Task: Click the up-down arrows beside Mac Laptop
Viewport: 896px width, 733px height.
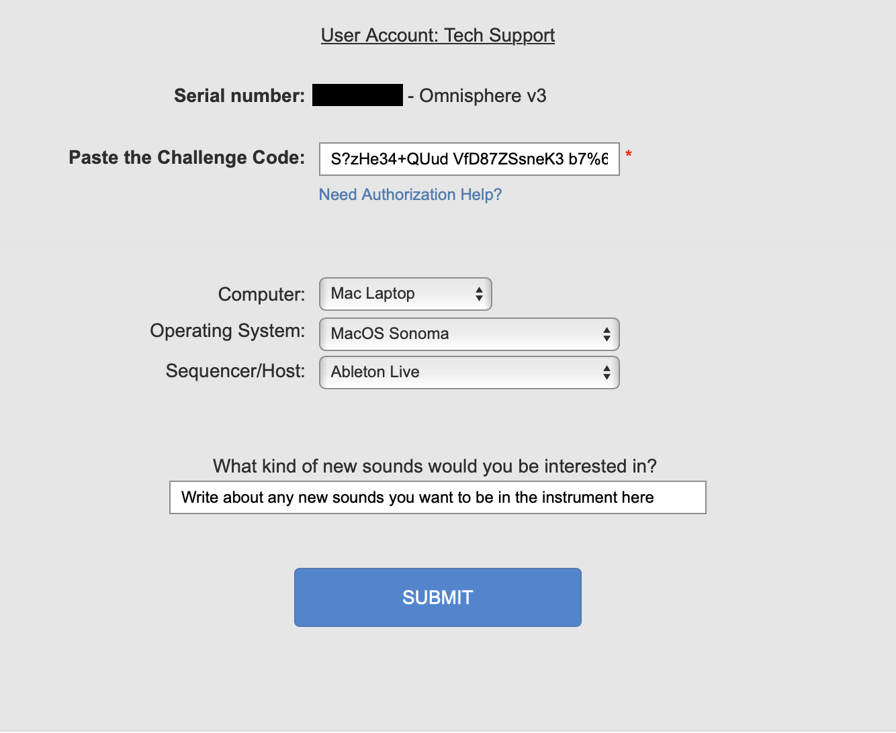Action: [x=479, y=294]
